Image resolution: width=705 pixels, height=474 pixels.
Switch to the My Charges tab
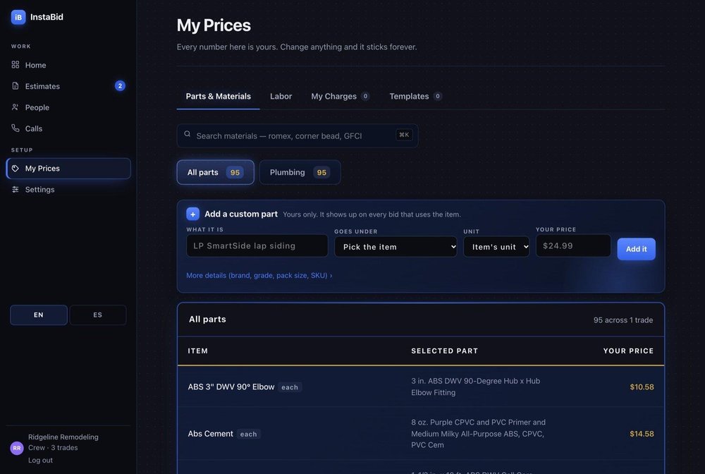(x=340, y=96)
